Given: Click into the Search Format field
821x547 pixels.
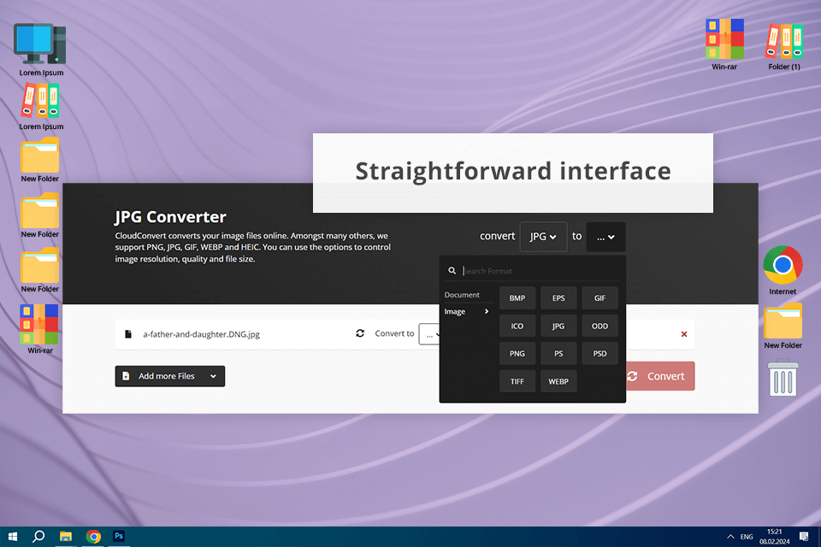Looking at the screenshot, I should coord(540,271).
